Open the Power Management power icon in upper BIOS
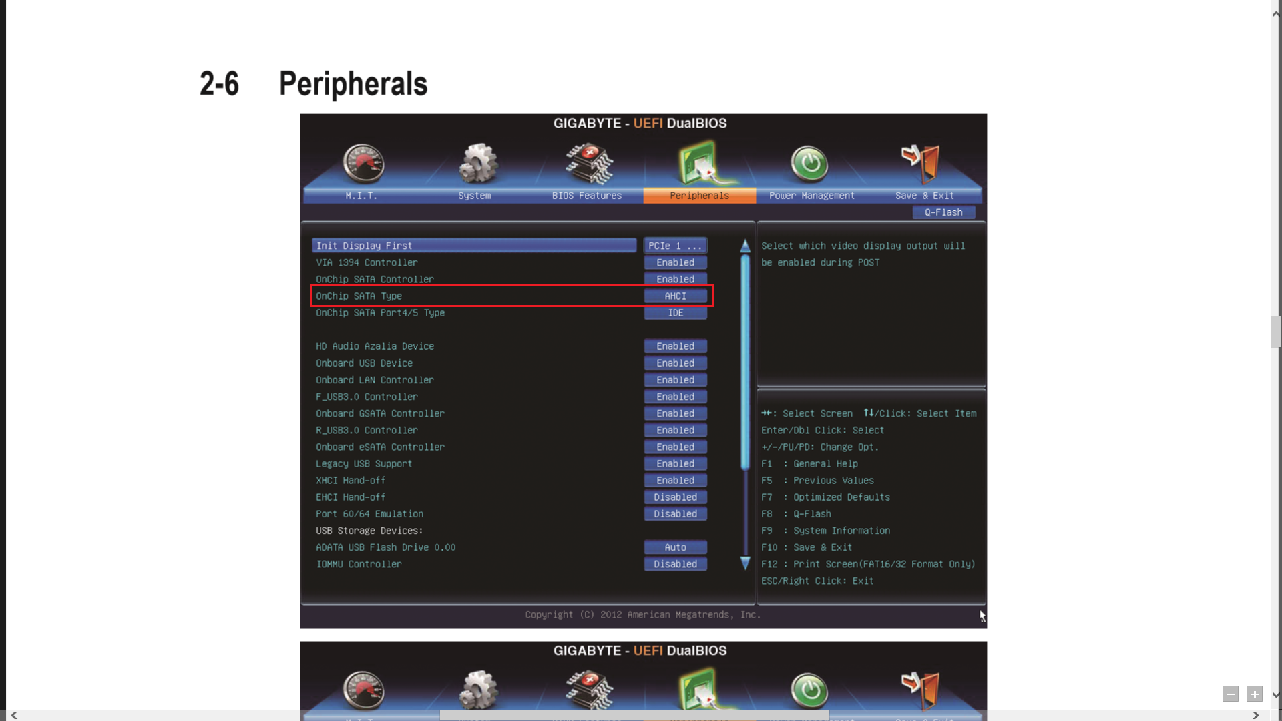The width and height of the screenshot is (1282, 721). [809, 164]
